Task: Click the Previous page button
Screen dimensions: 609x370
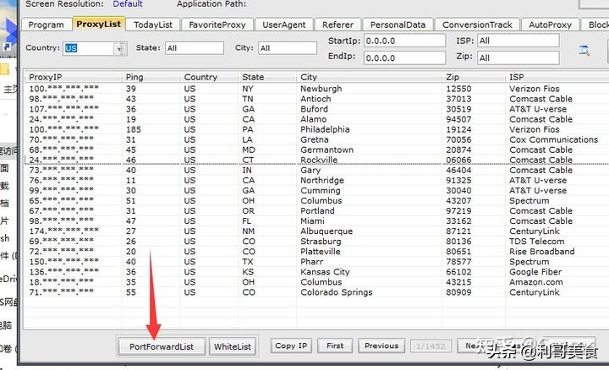Action: (x=381, y=346)
